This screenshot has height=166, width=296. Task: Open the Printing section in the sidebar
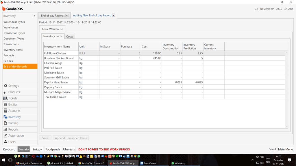[20, 123]
